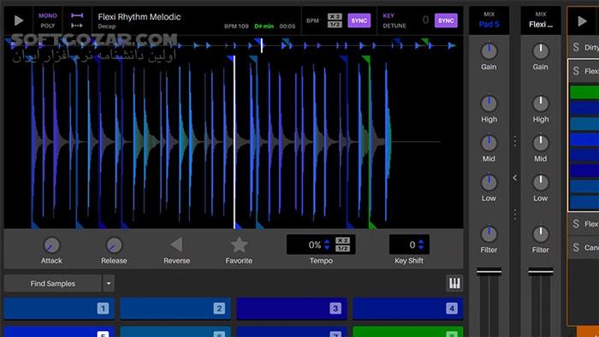This screenshot has height=337, width=599.
Task: Click play button in right panel
Action: 582,21
